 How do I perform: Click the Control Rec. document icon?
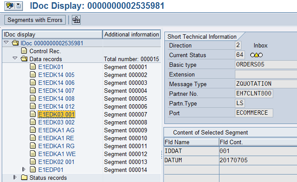click(x=24, y=51)
